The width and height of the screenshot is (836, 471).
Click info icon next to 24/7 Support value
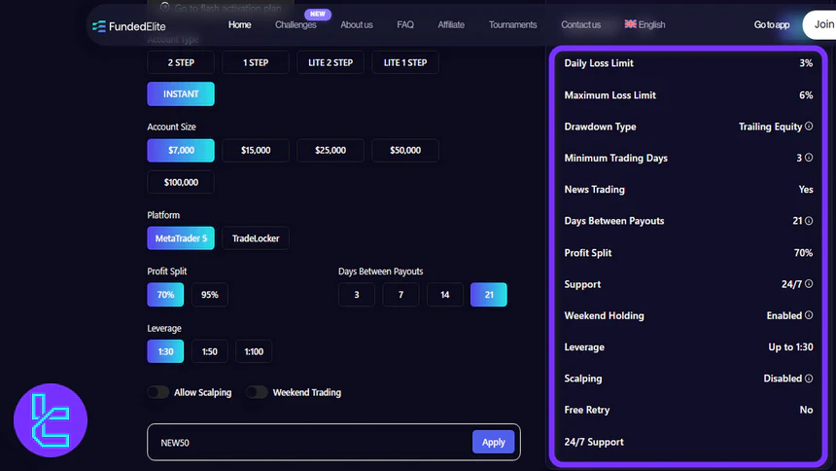809,284
